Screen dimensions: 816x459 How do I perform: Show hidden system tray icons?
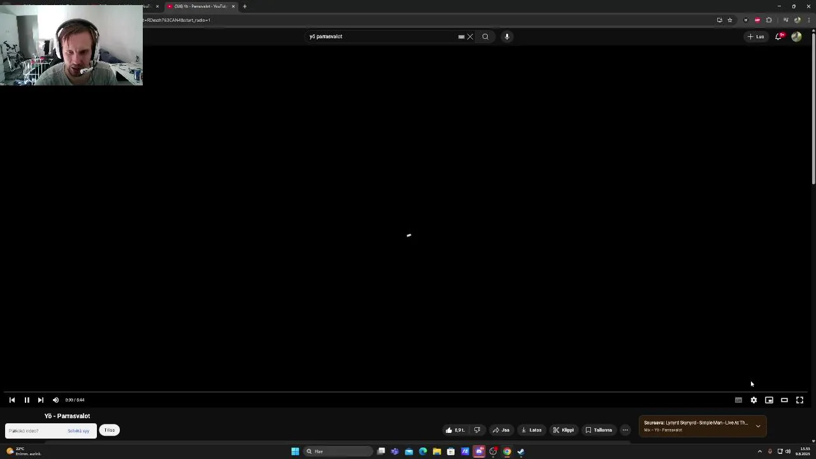[x=759, y=451]
